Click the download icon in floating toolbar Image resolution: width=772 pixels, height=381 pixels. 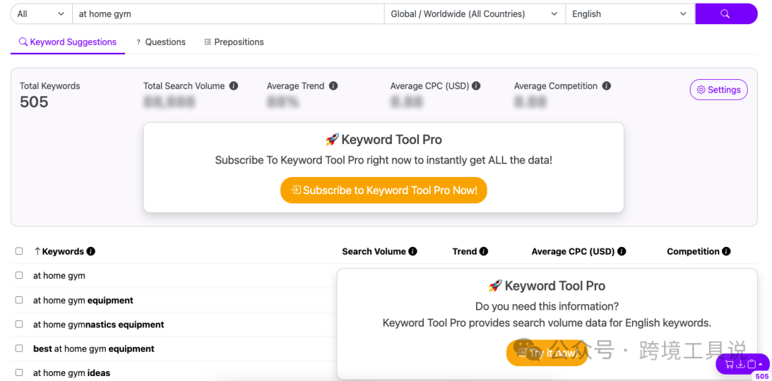(740, 365)
